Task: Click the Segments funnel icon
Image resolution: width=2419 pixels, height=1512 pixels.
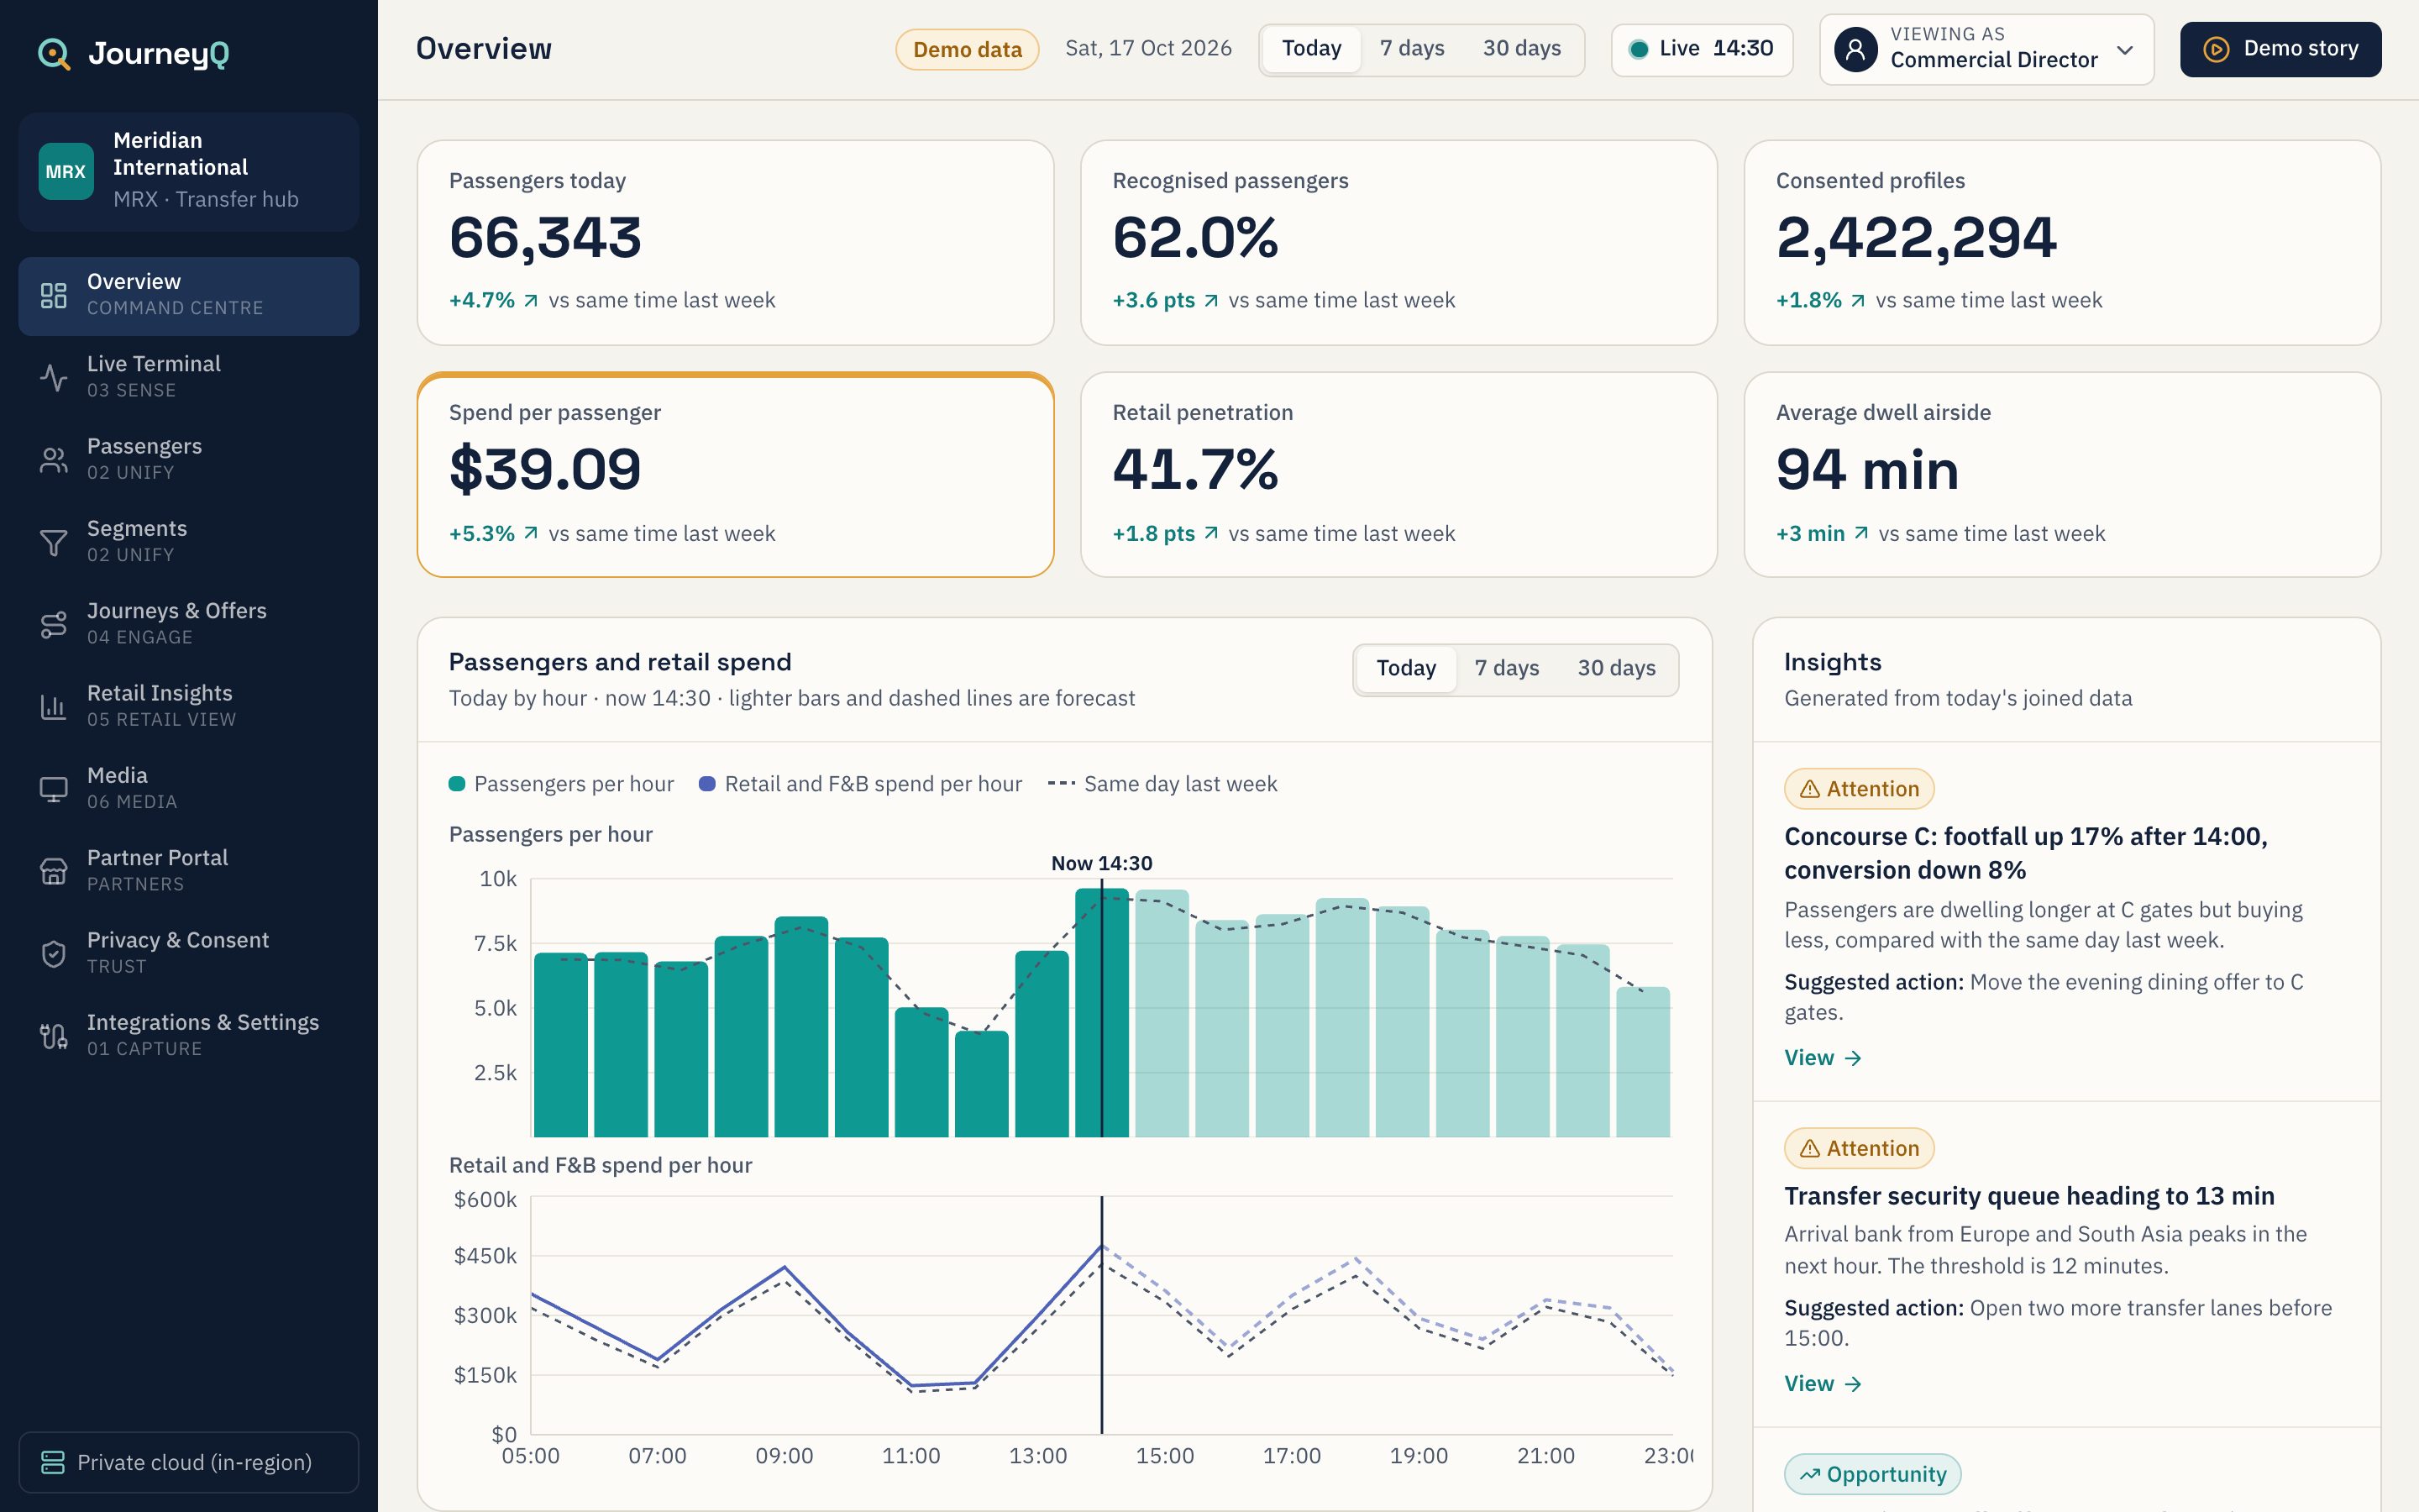Action: [x=53, y=542]
